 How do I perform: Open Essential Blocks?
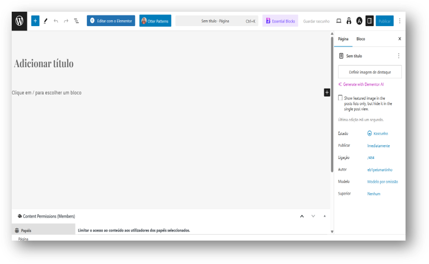tap(280, 21)
